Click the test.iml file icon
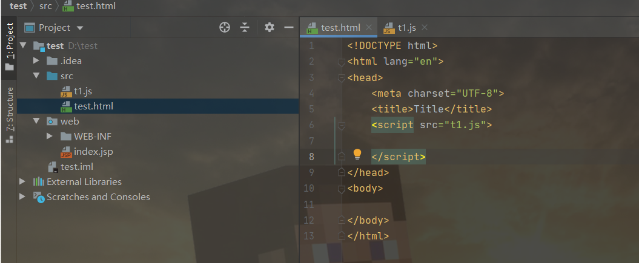The image size is (639, 263). (x=53, y=167)
